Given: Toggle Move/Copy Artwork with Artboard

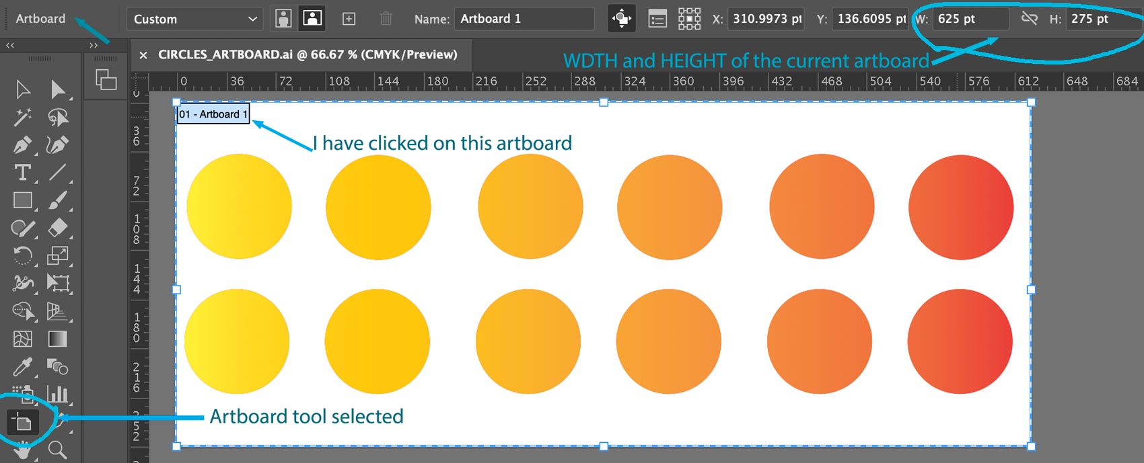Looking at the screenshot, I should tap(621, 19).
